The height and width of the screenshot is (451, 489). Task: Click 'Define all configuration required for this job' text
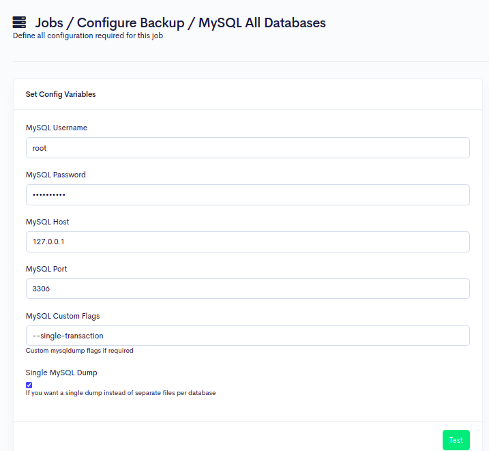click(x=88, y=36)
